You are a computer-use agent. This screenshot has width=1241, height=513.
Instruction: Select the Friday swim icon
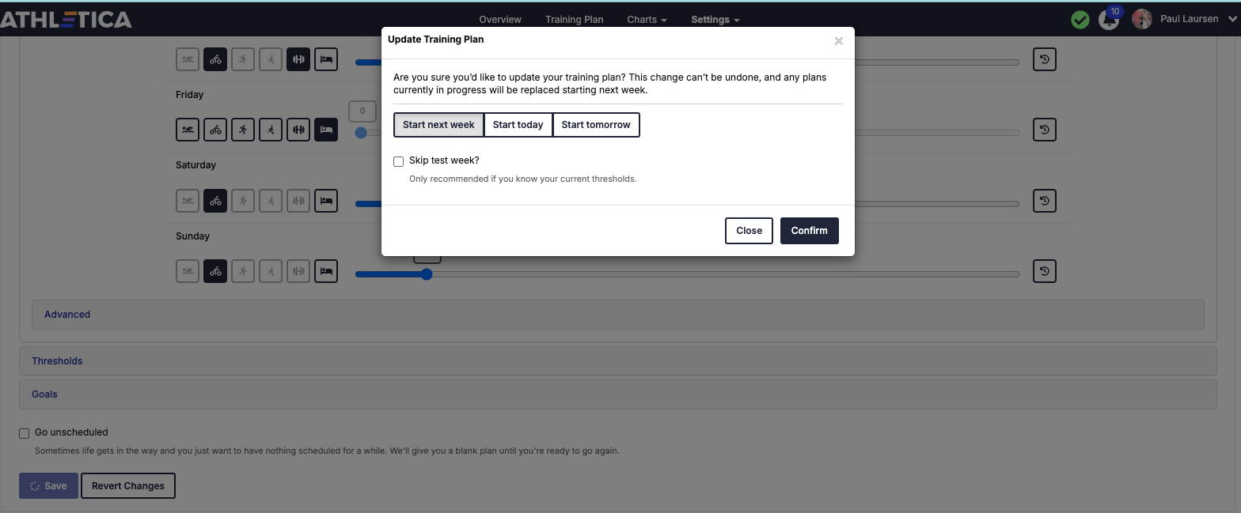188,130
